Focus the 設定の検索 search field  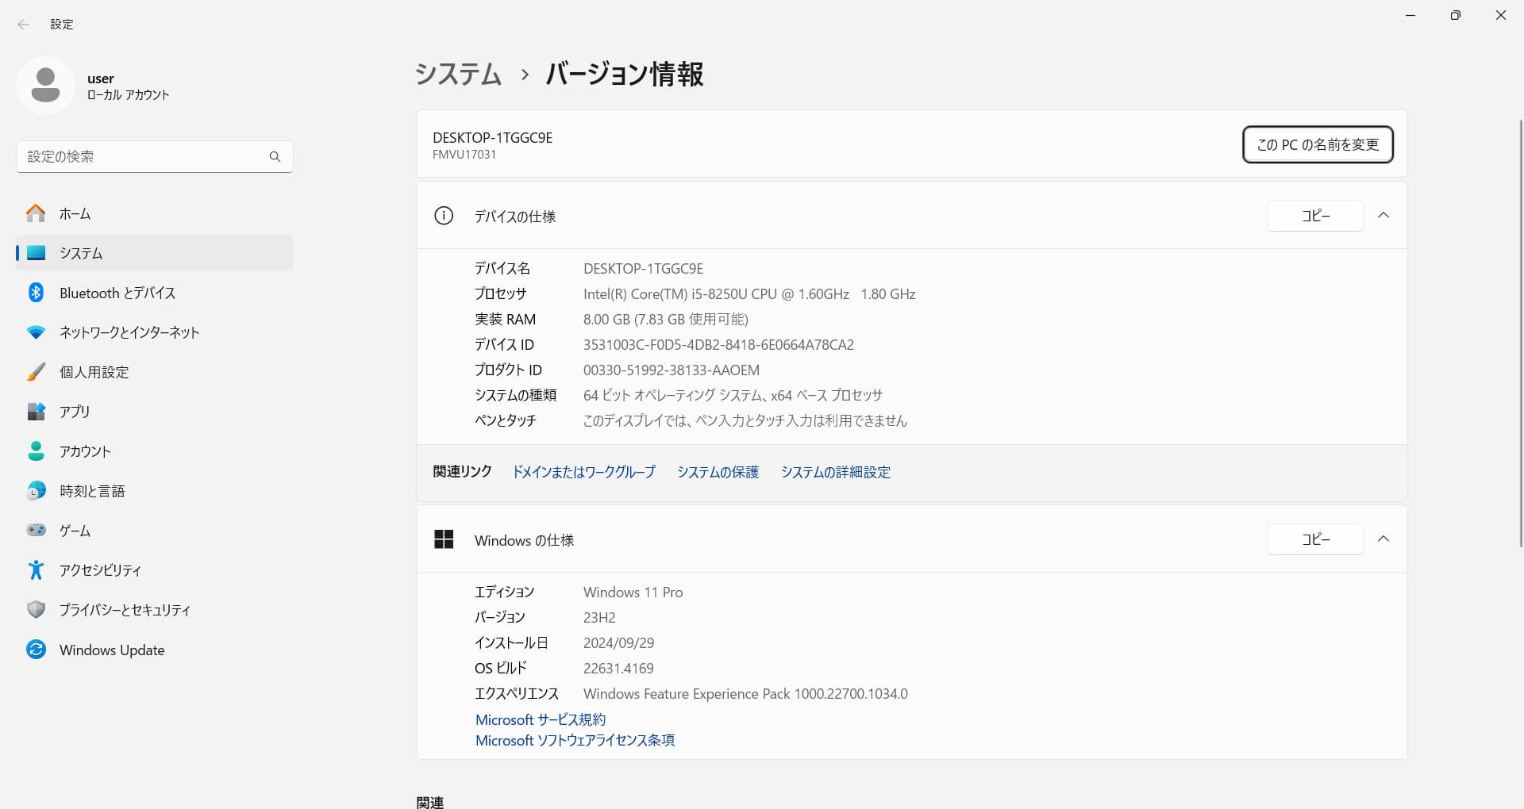tap(155, 156)
